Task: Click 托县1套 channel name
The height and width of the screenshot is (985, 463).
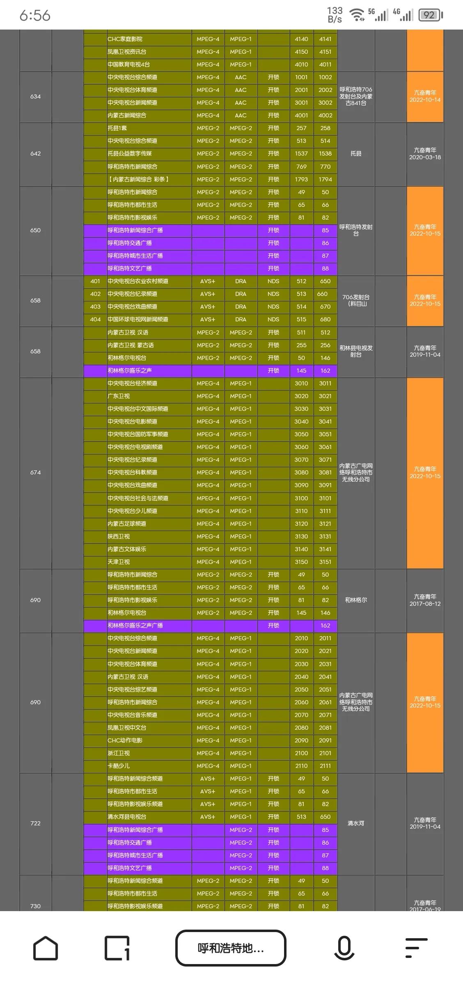Action: tap(117, 128)
